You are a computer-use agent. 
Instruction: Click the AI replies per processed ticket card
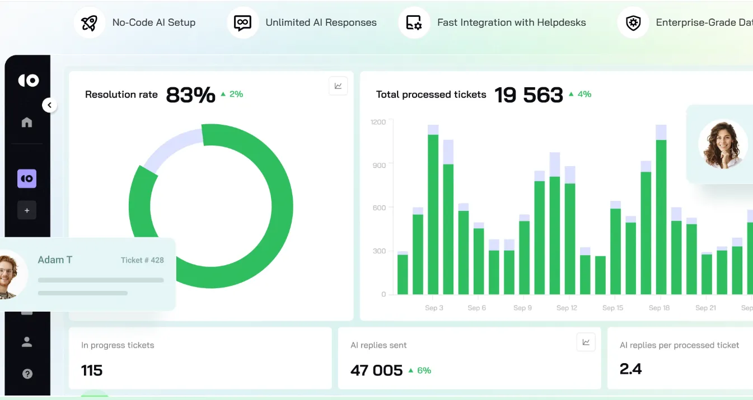coord(680,358)
